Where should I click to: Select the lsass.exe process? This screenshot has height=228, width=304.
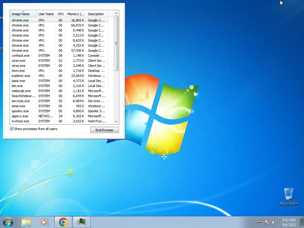pyautogui.click(x=59, y=81)
